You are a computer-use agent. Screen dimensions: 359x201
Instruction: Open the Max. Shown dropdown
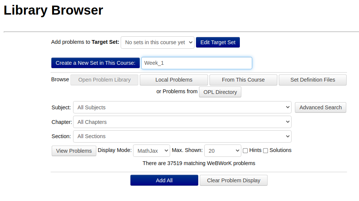tap(223, 151)
